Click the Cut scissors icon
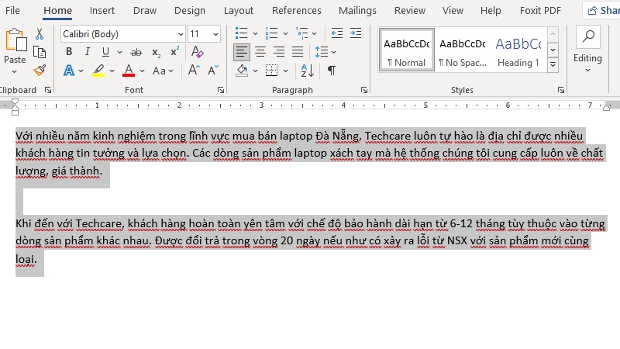 [x=40, y=33]
